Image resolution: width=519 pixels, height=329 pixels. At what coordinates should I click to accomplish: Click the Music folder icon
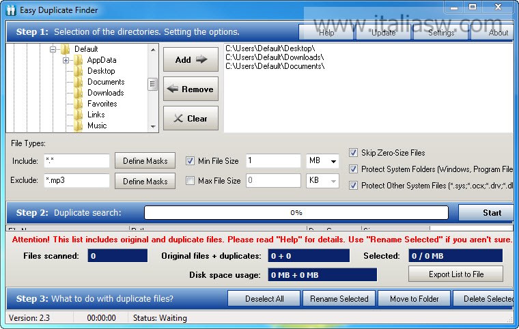78,126
